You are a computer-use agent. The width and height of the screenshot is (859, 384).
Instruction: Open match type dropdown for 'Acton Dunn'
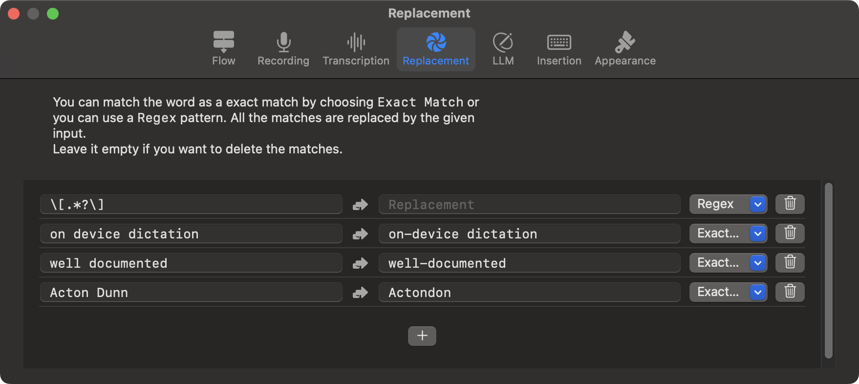[x=728, y=292]
